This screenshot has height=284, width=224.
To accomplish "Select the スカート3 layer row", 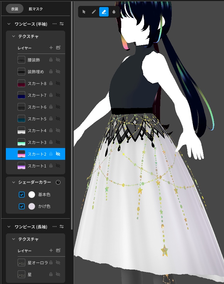I will coord(36,142).
